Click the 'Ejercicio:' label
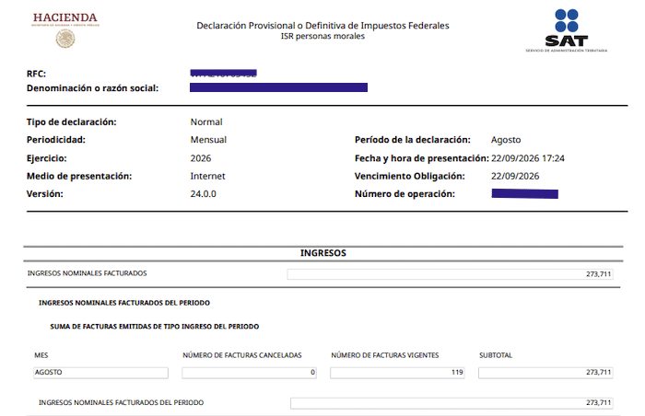 click(46, 158)
